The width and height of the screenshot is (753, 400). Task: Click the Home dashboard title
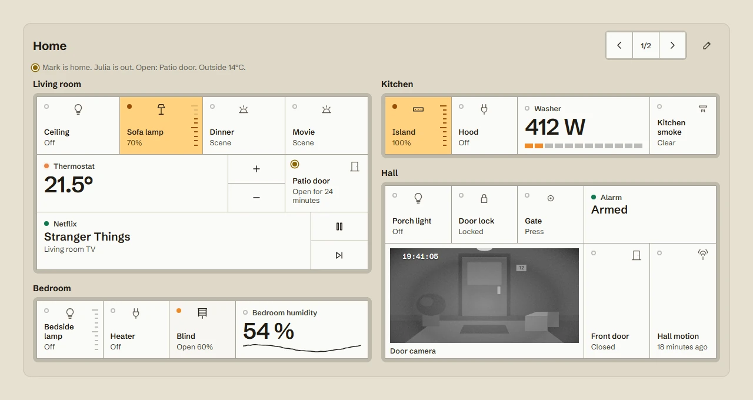point(49,46)
